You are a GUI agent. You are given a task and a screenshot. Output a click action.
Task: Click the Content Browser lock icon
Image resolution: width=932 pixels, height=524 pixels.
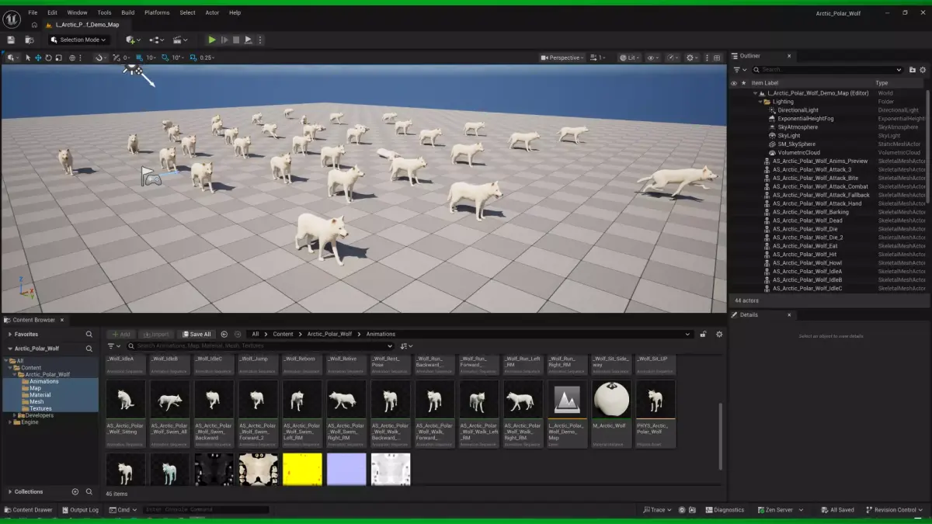(x=703, y=334)
